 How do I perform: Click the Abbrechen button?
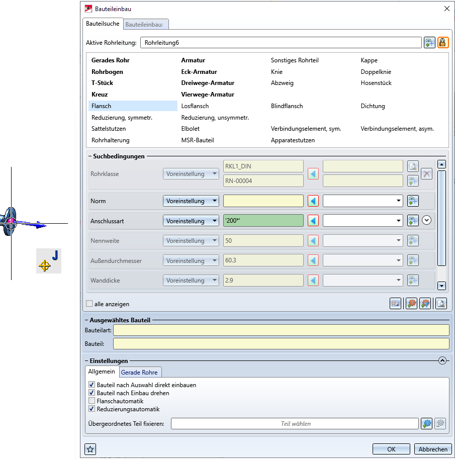click(433, 449)
